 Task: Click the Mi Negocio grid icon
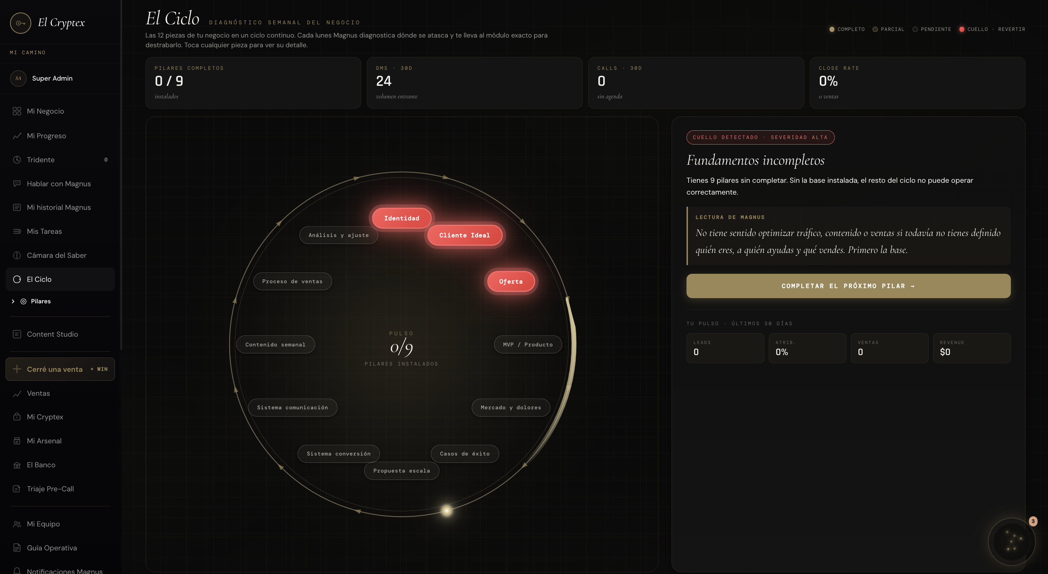click(17, 111)
